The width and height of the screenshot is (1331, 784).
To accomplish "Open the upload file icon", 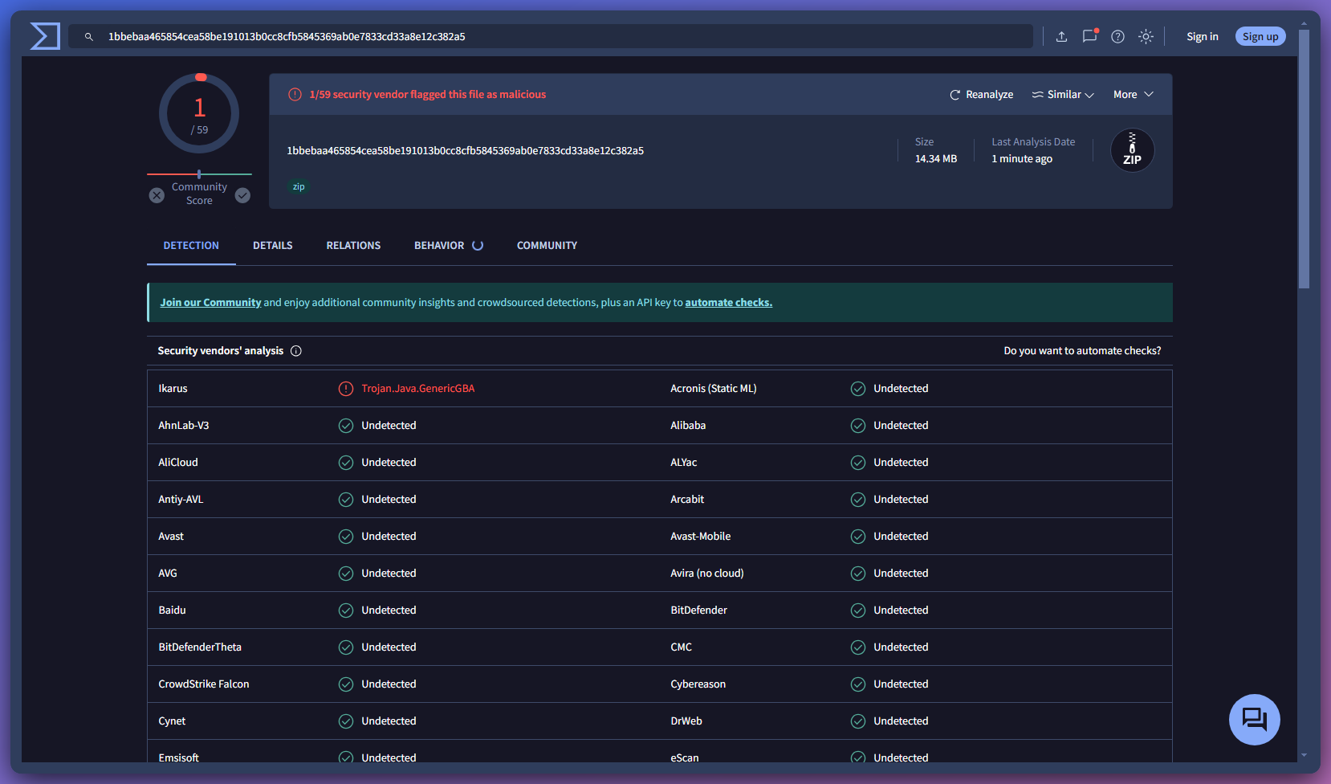I will pyautogui.click(x=1061, y=37).
